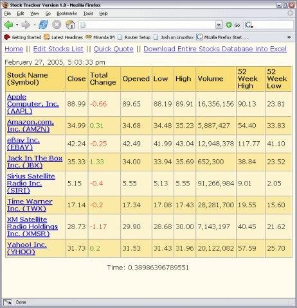This screenshot has width=297, height=308.
Task: Click the Done status bar text
Action: 21,302
